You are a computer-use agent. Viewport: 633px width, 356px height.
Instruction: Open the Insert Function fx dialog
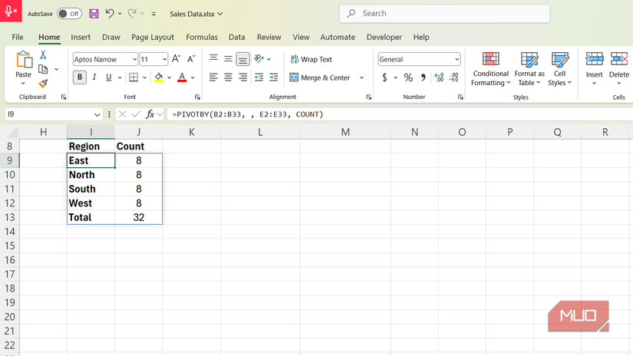point(150,114)
